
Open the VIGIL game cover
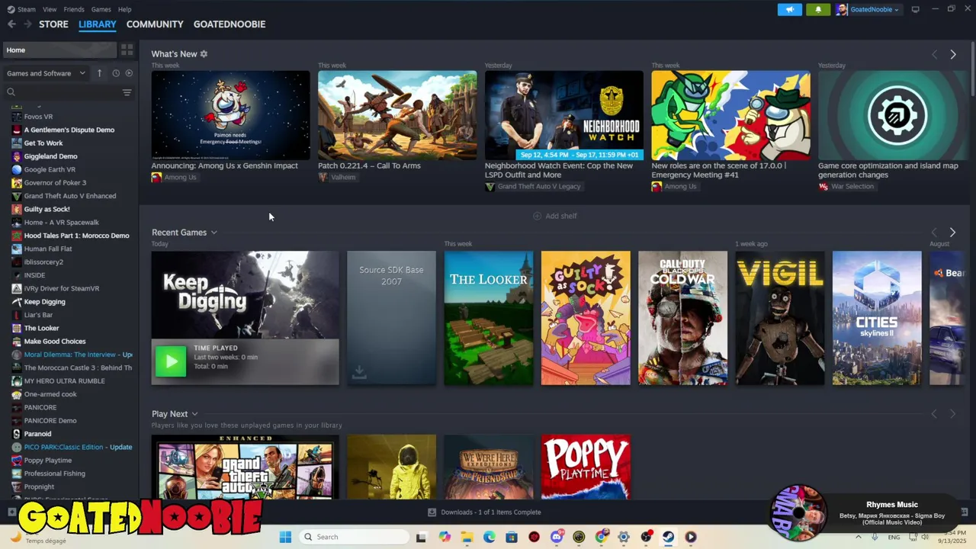click(x=780, y=318)
